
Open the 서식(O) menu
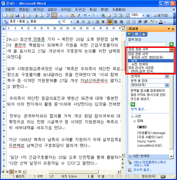coord(66,10)
